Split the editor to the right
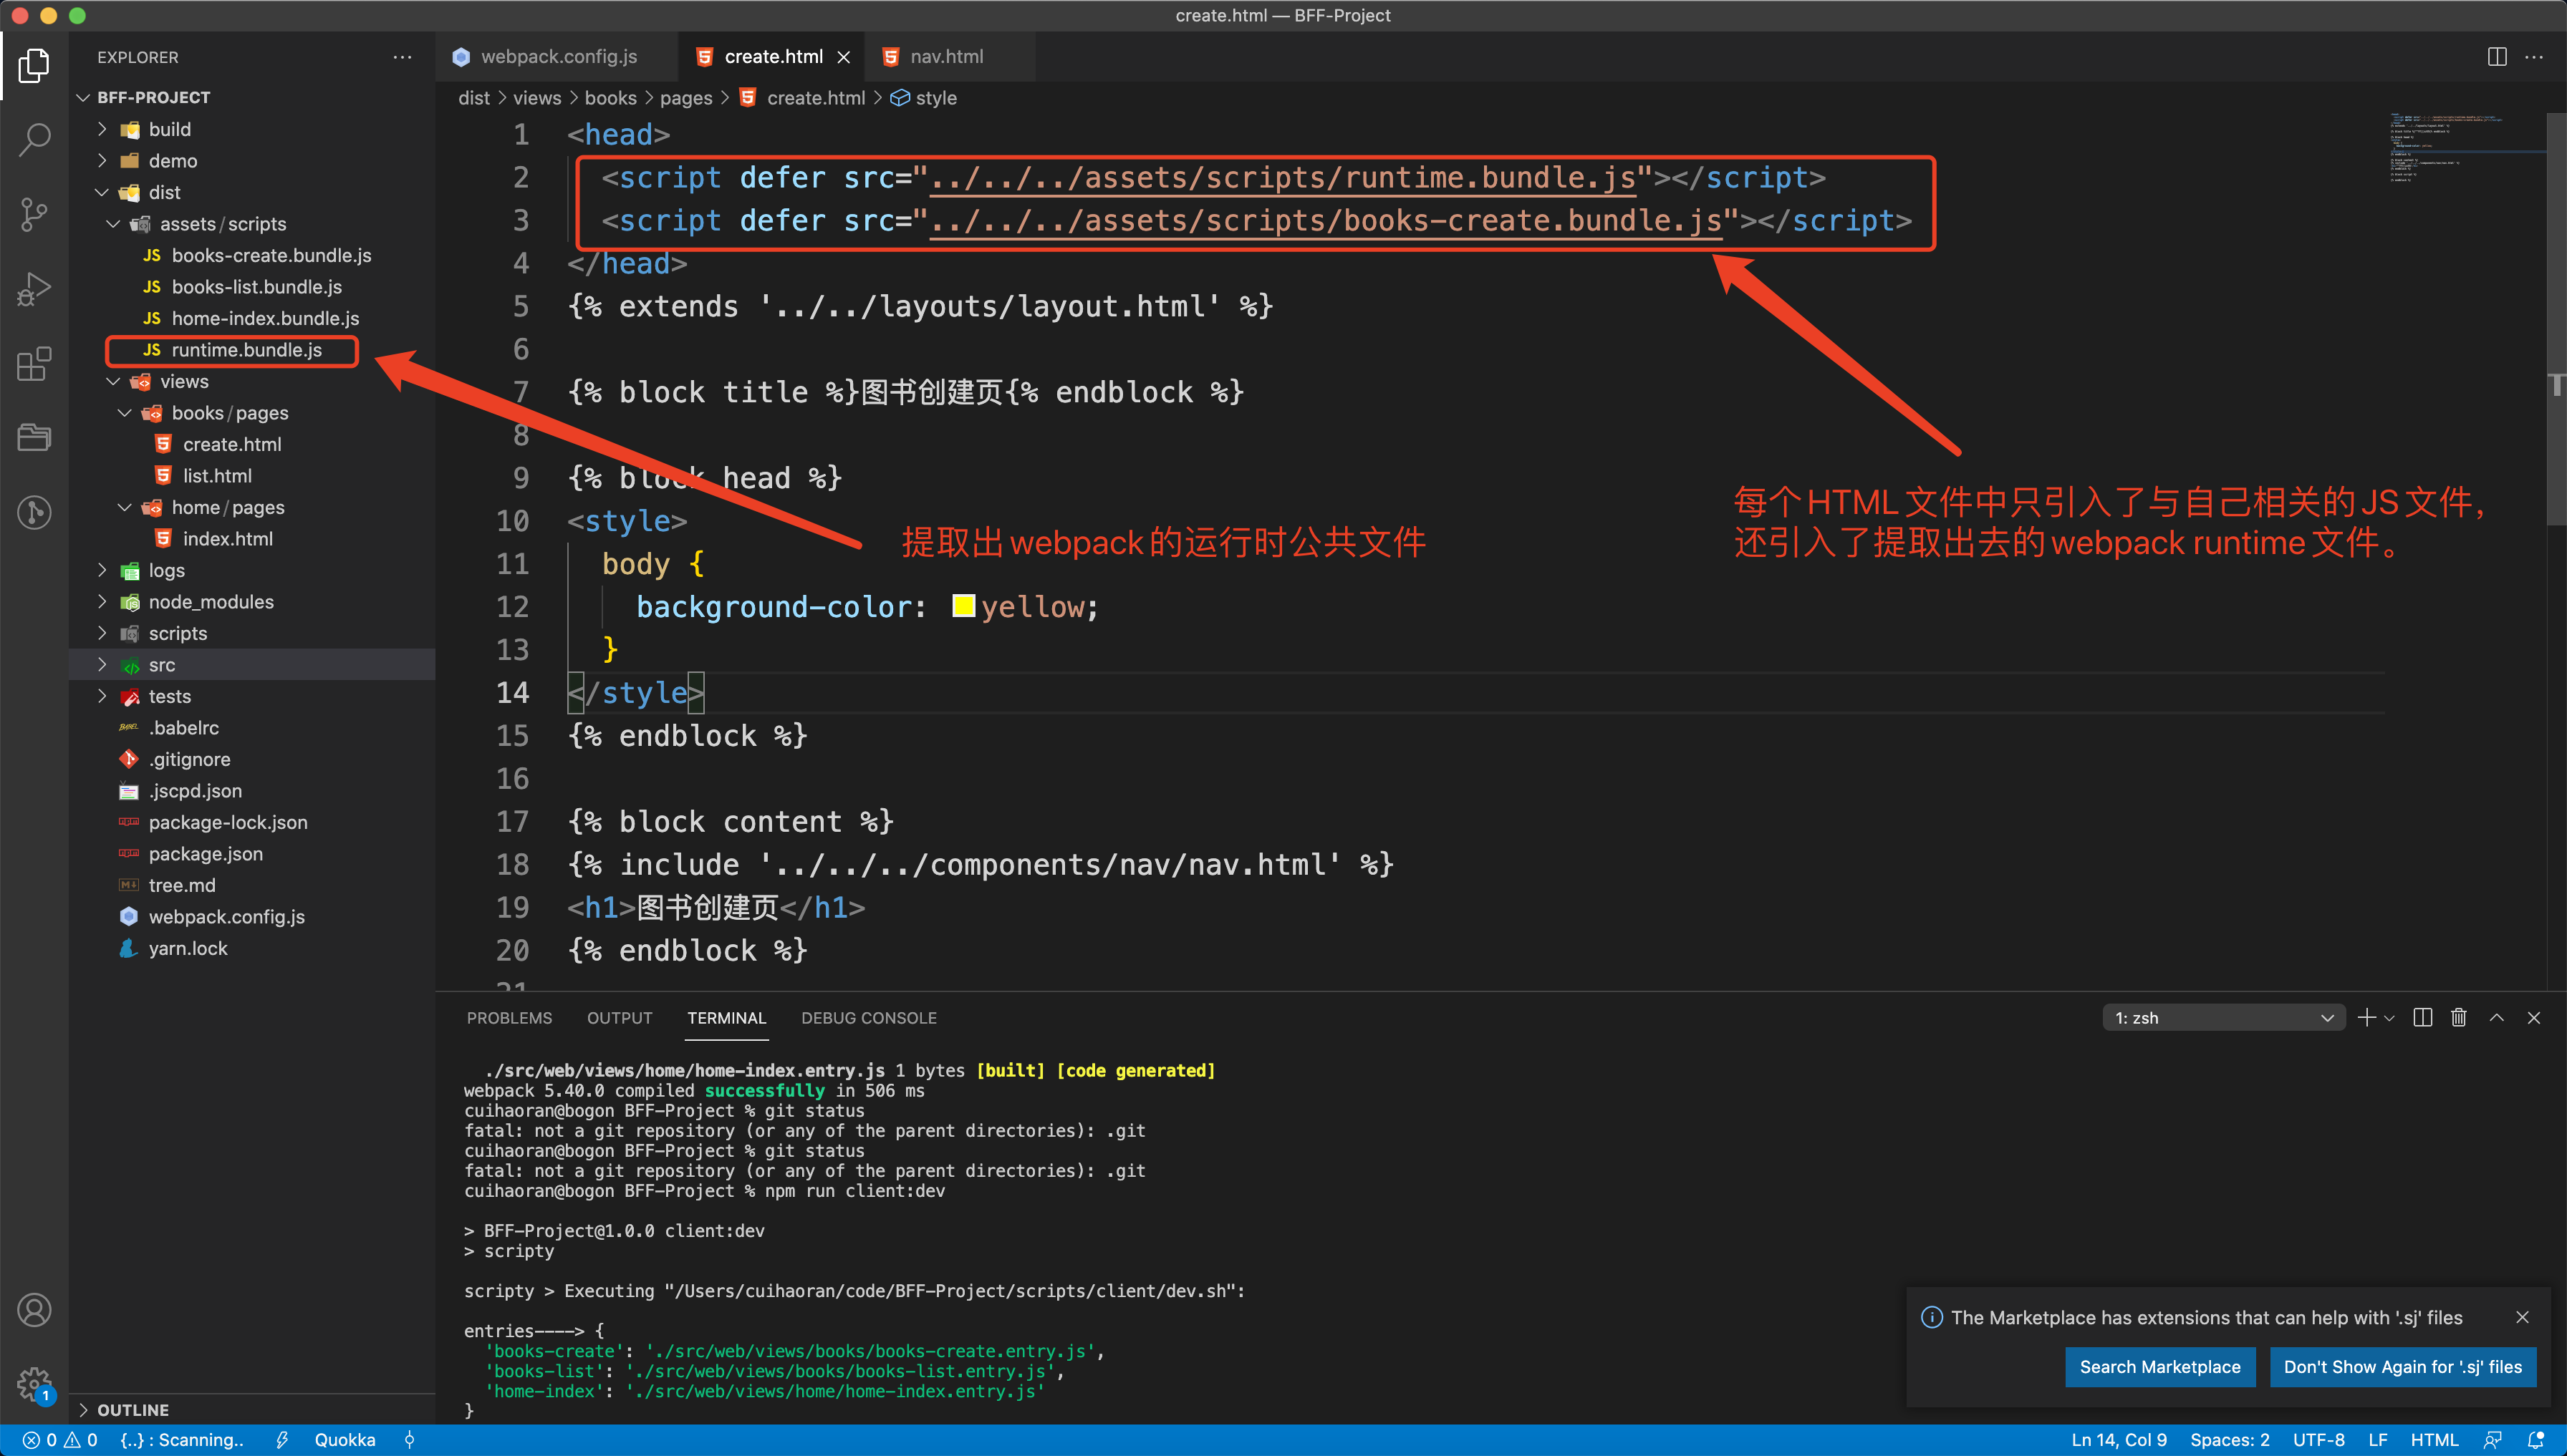The height and width of the screenshot is (1456, 2567). [2497, 57]
